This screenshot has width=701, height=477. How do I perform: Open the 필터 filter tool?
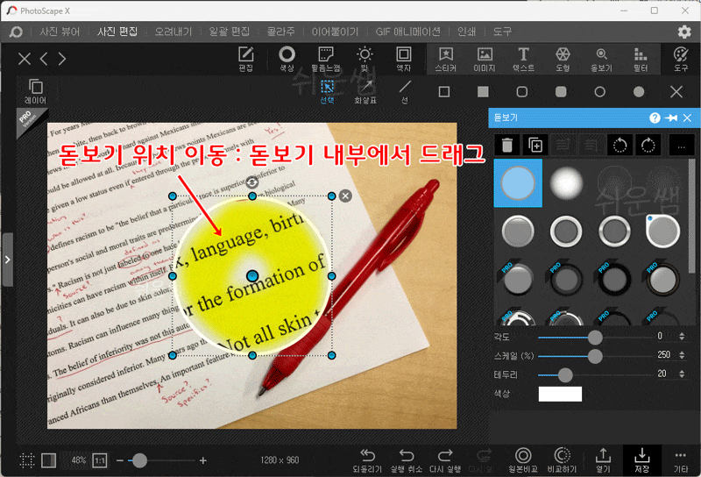coord(641,59)
